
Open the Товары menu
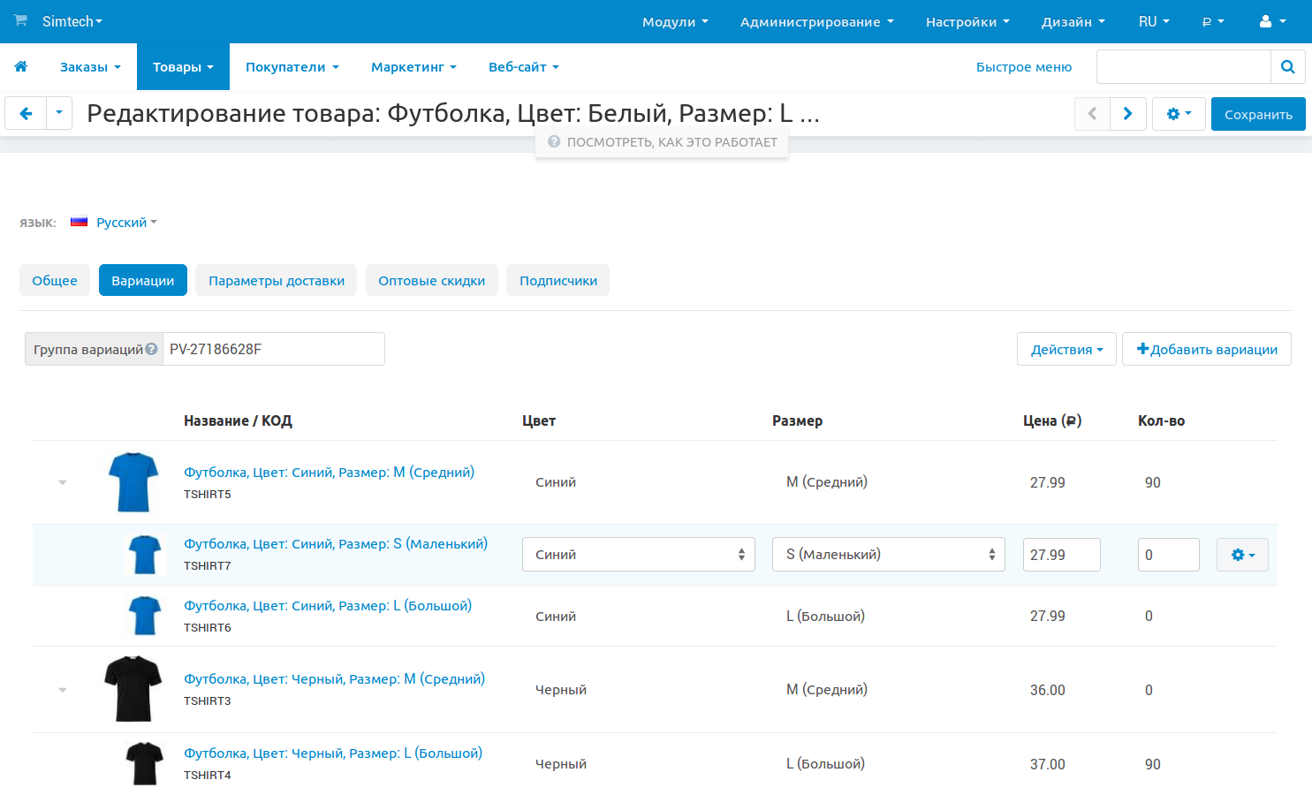(x=183, y=67)
